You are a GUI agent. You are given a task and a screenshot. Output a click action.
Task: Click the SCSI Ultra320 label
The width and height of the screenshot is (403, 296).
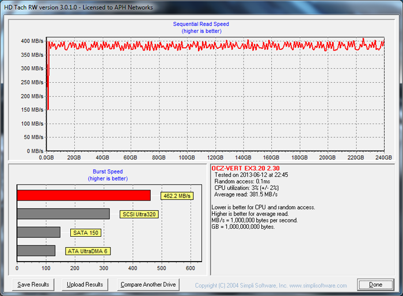coord(139,214)
